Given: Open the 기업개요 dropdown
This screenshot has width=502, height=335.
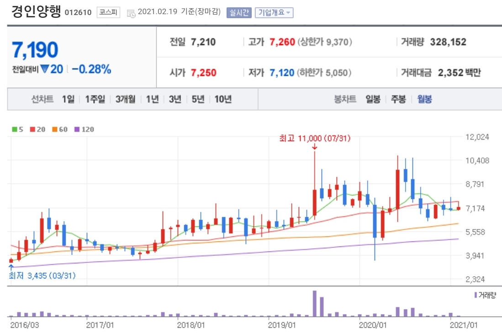Looking at the screenshot, I should click(x=274, y=12).
